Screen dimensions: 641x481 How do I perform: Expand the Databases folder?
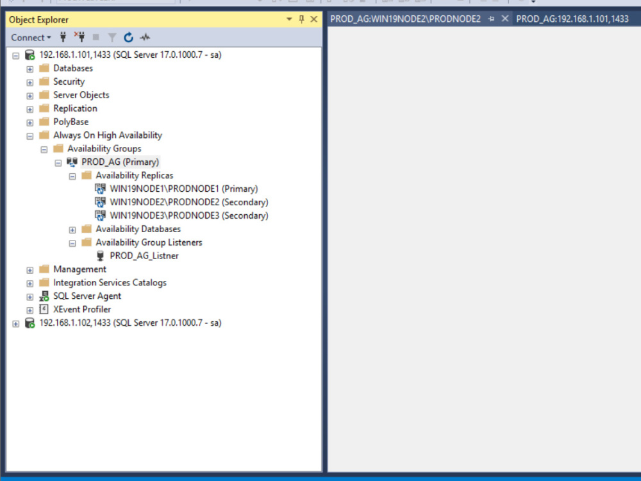30,69
